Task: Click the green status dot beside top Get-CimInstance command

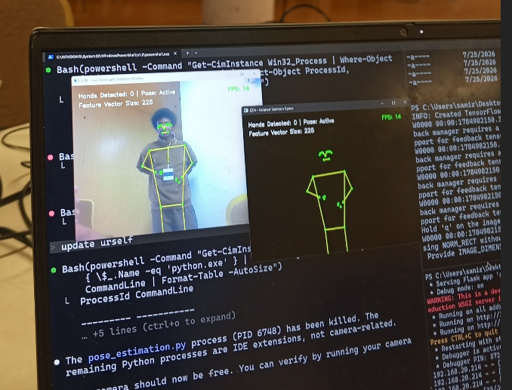Action: [48, 70]
